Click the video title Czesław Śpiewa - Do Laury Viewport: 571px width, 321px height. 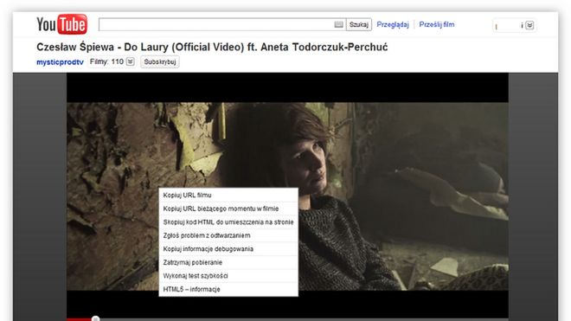(212, 47)
